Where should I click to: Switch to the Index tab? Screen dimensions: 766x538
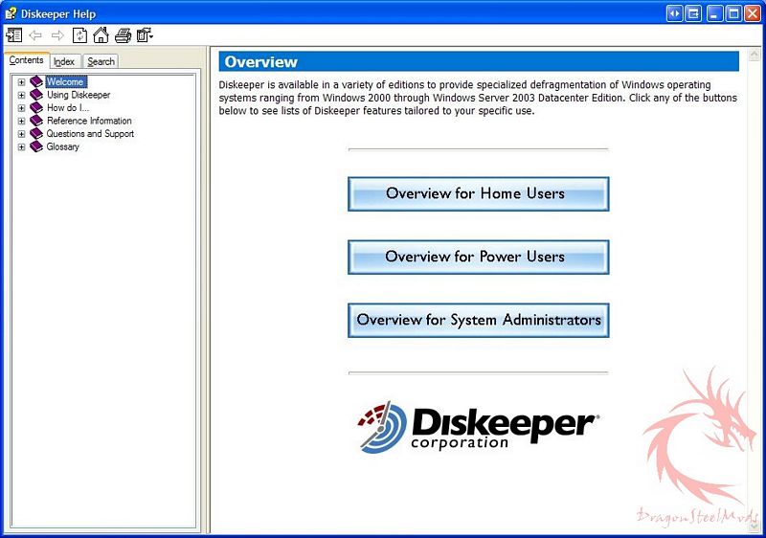(64, 61)
